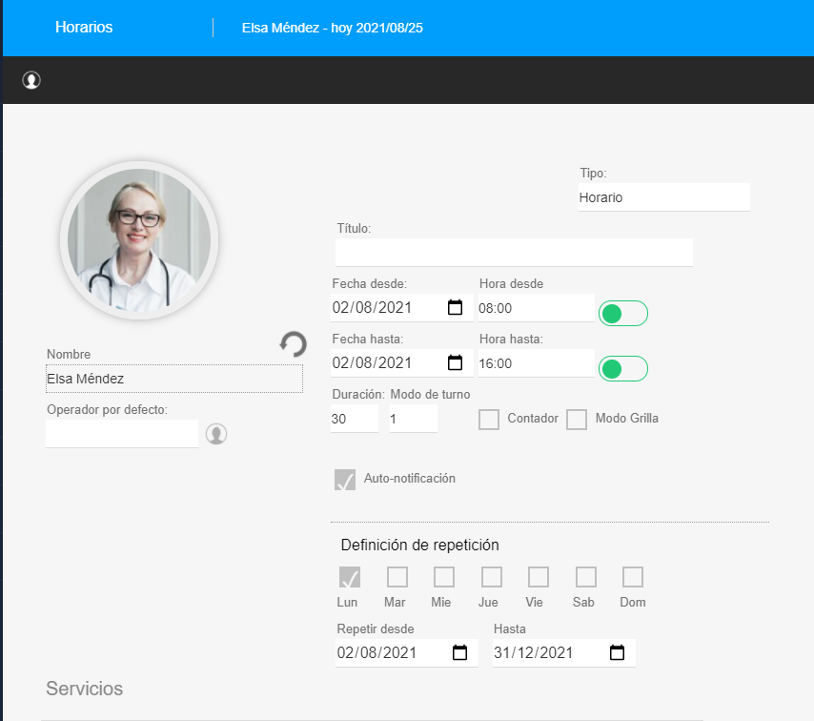Screen dimensions: 814x721
Task: Uncheck the Auto-notificación checkbox
Action: click(x=345, y=480)
